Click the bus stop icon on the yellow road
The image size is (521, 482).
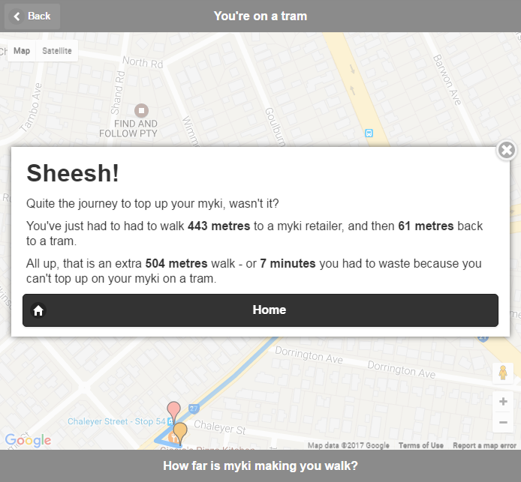click(x=369, y=133)
